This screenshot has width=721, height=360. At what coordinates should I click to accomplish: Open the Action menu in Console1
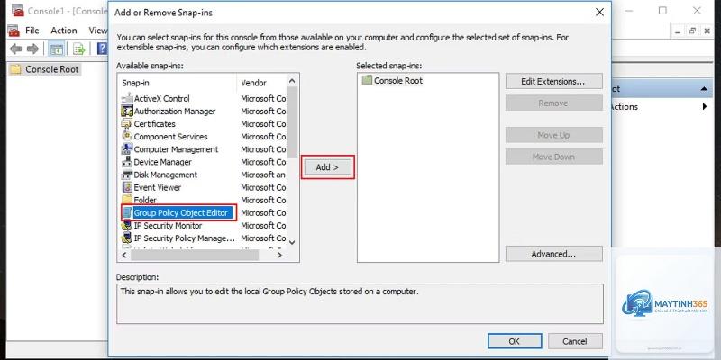64,31
